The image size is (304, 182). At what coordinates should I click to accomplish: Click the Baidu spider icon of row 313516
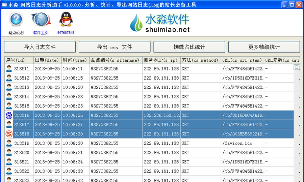[x=9, y=115]
